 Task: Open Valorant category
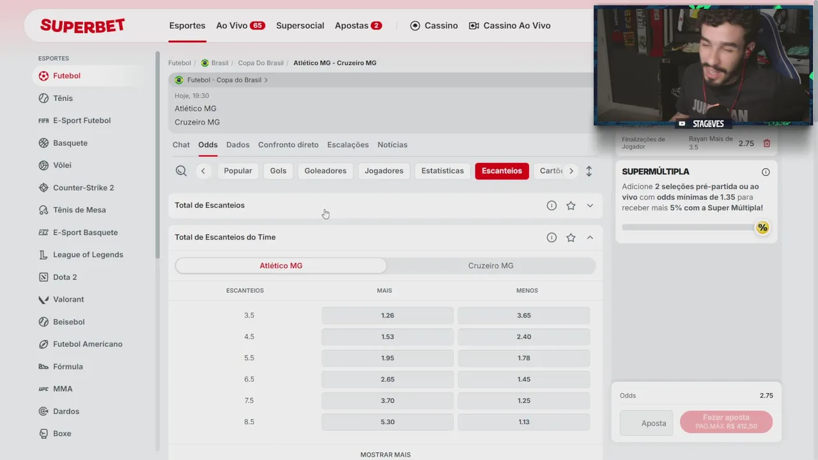coord(61,300)
